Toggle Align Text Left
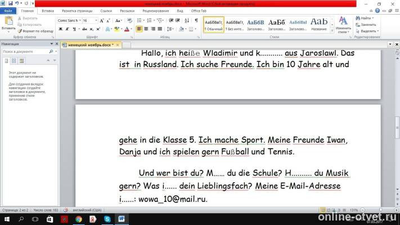Image resolution: width=400 pixels, height=225 pixels. pos(140,29)
